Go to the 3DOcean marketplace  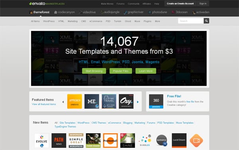point(180,12)
